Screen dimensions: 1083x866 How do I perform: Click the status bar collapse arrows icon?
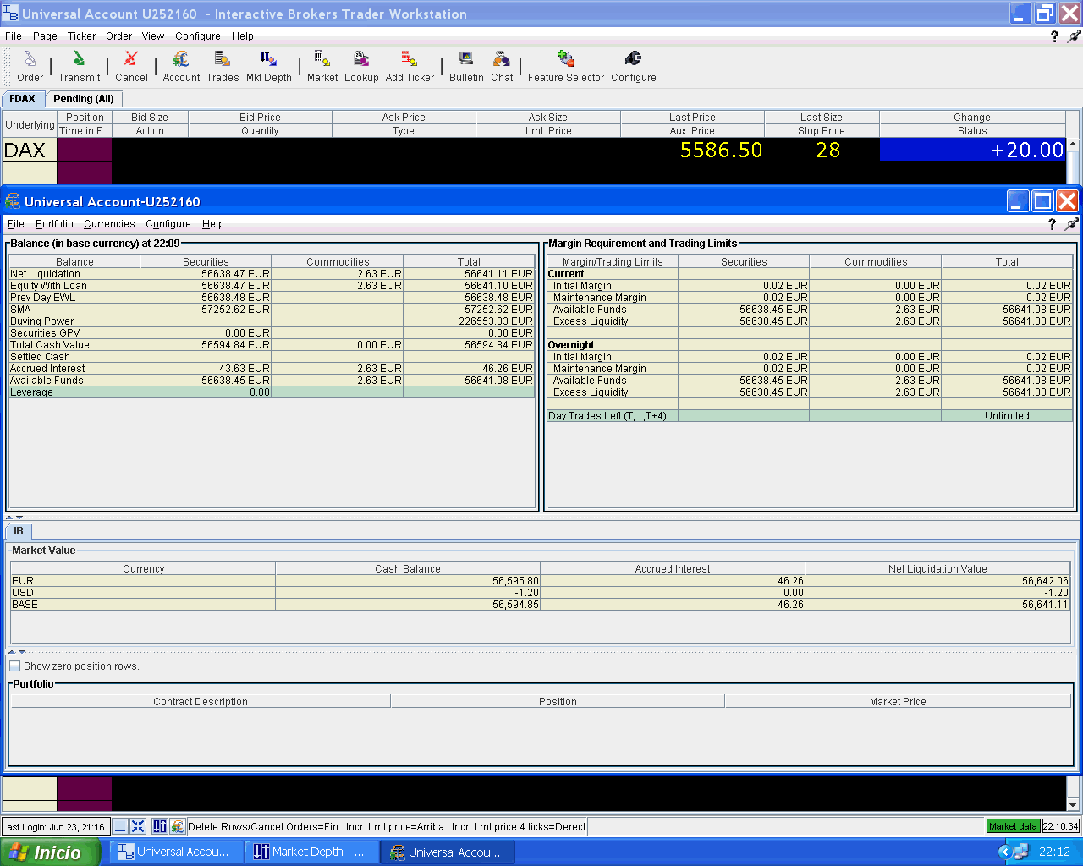[138, 826]
